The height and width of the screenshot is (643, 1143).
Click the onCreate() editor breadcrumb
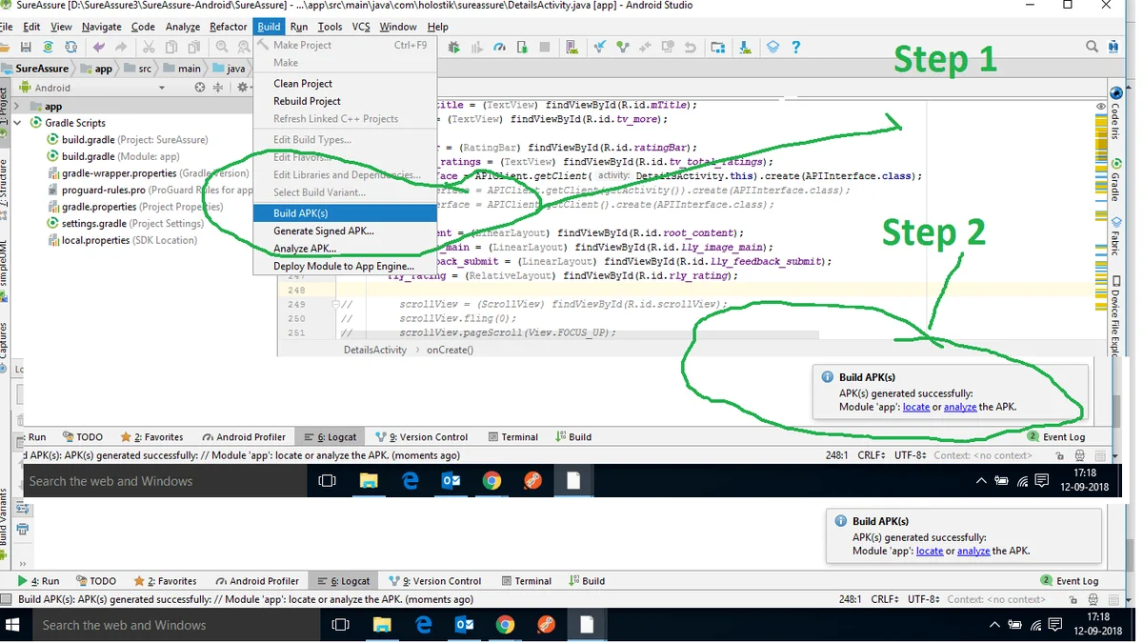click(450, 350)
